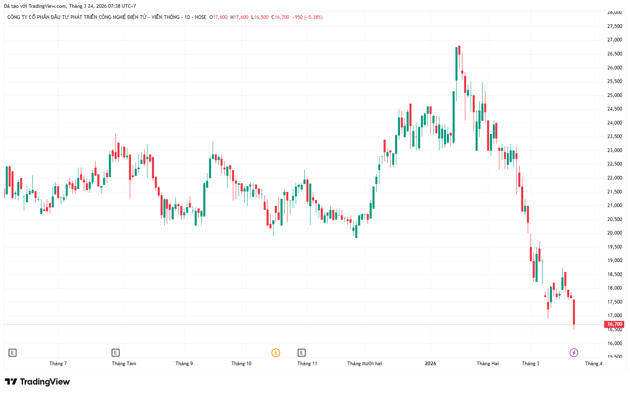Click the red 16,700 current price label

click(615, 324)
